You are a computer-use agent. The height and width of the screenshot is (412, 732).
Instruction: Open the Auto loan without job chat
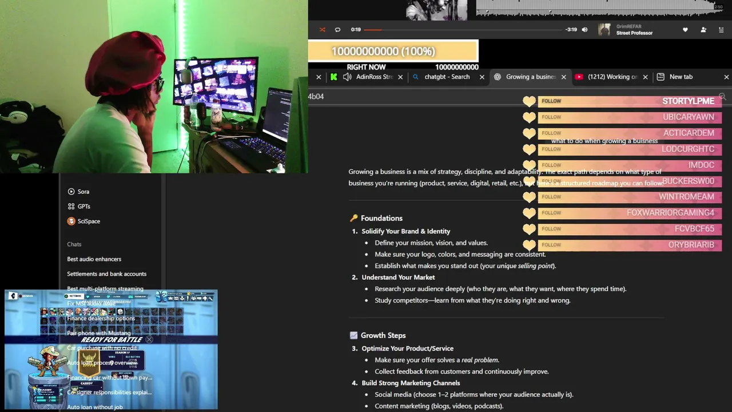[x=94, y=407]
